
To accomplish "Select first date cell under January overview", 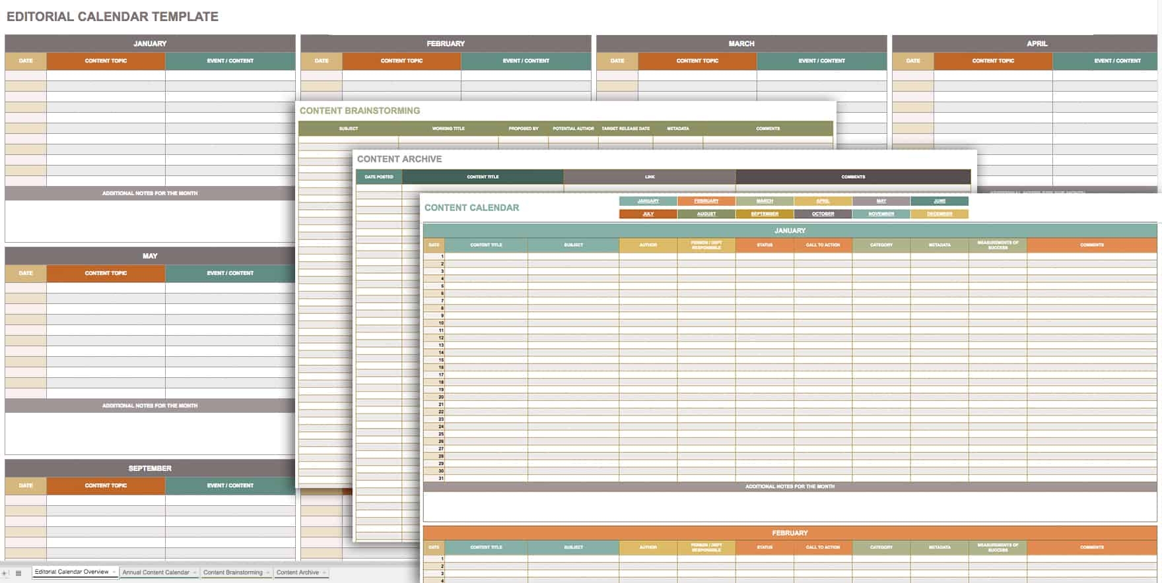I will pos(26,75).
